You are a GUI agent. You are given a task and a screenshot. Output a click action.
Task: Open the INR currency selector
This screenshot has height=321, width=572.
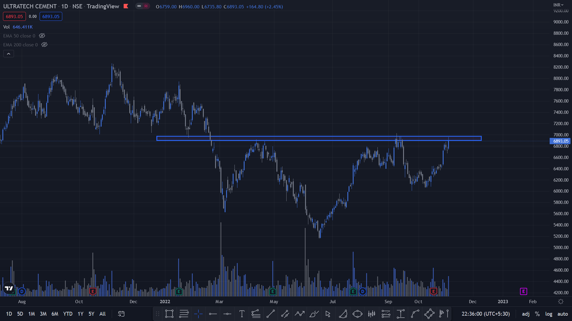[557, 5]
